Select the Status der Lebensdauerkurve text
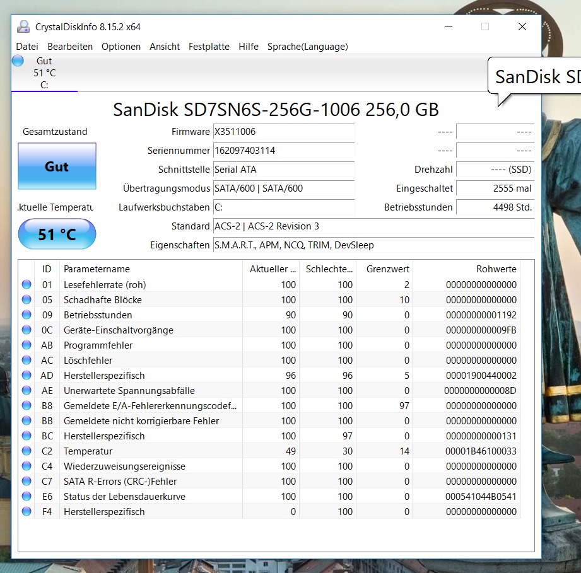 124,496
